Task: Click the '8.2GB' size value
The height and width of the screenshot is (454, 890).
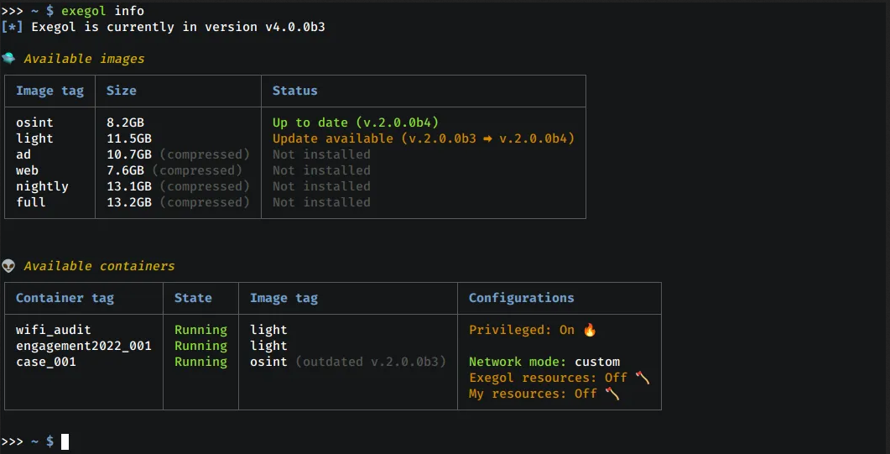Action: (x=126, y=123)
